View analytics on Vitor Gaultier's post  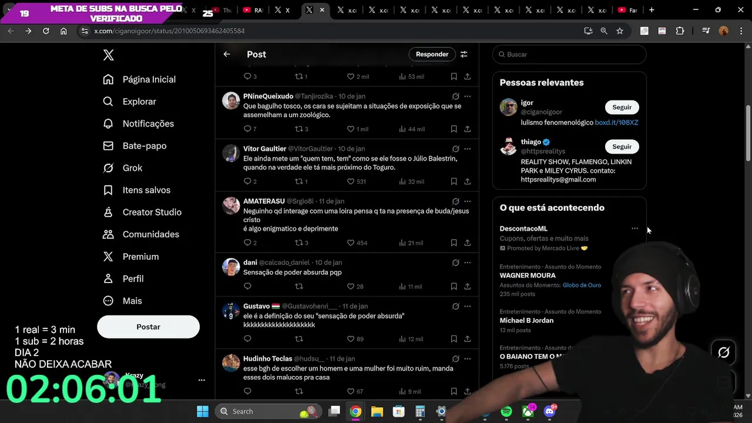click(x=411, y=182)
